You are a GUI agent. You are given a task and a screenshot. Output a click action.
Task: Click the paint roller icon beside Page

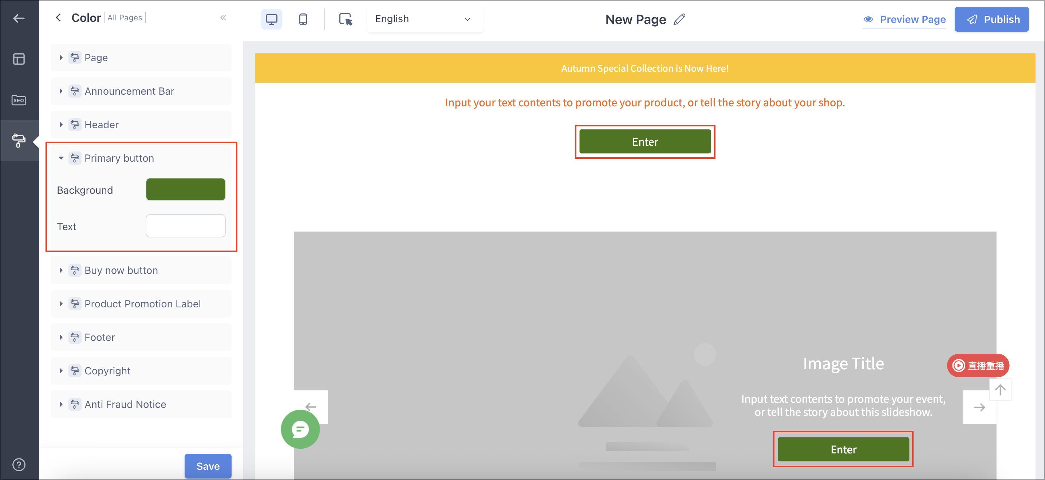(75, 58)
